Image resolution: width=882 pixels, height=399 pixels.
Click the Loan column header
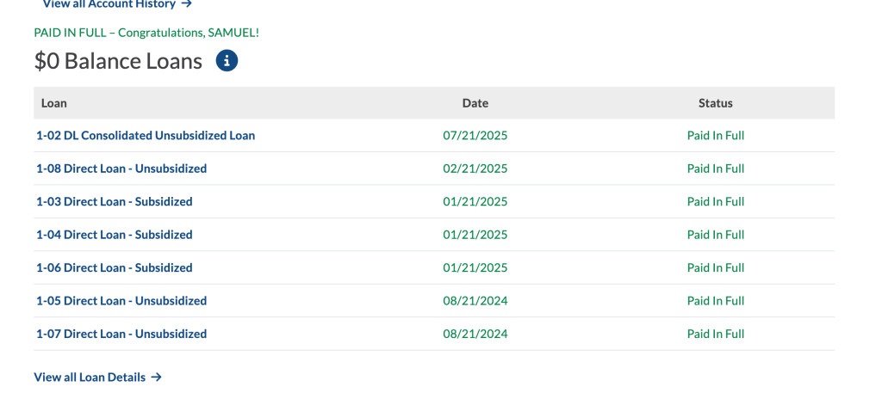[x=54, y=103]
